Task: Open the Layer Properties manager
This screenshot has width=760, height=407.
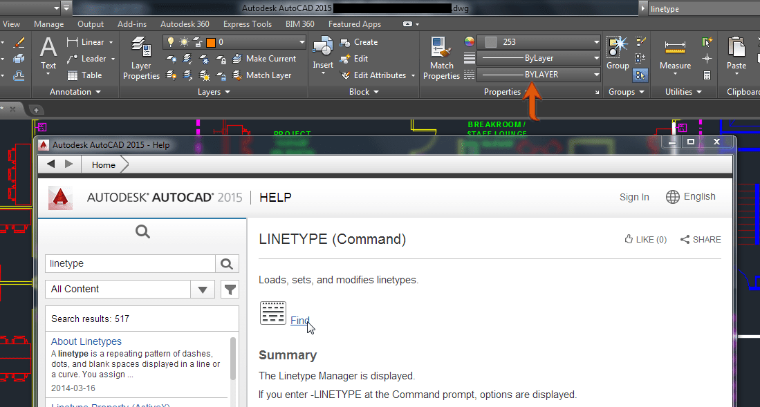Action: tap(141, 58)
